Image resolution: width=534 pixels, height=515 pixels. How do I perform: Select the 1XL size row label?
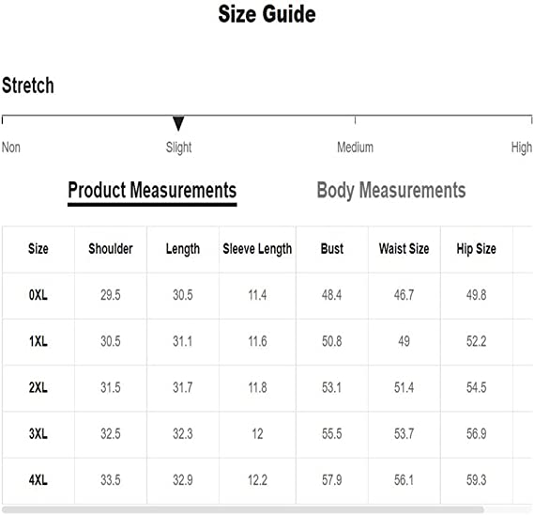[x=38, y=341]
